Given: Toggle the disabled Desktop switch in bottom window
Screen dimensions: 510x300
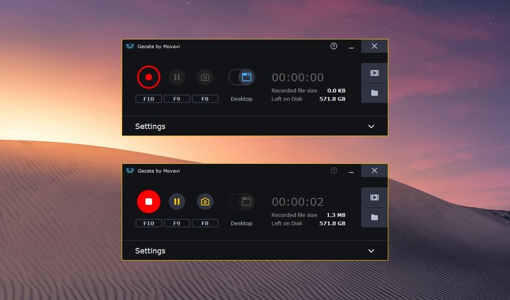Looking at the screenshot, I should 242,202.
